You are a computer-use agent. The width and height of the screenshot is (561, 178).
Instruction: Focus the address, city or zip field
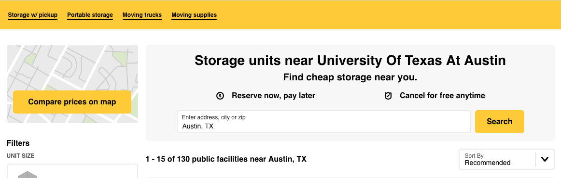tap(324, 122)
